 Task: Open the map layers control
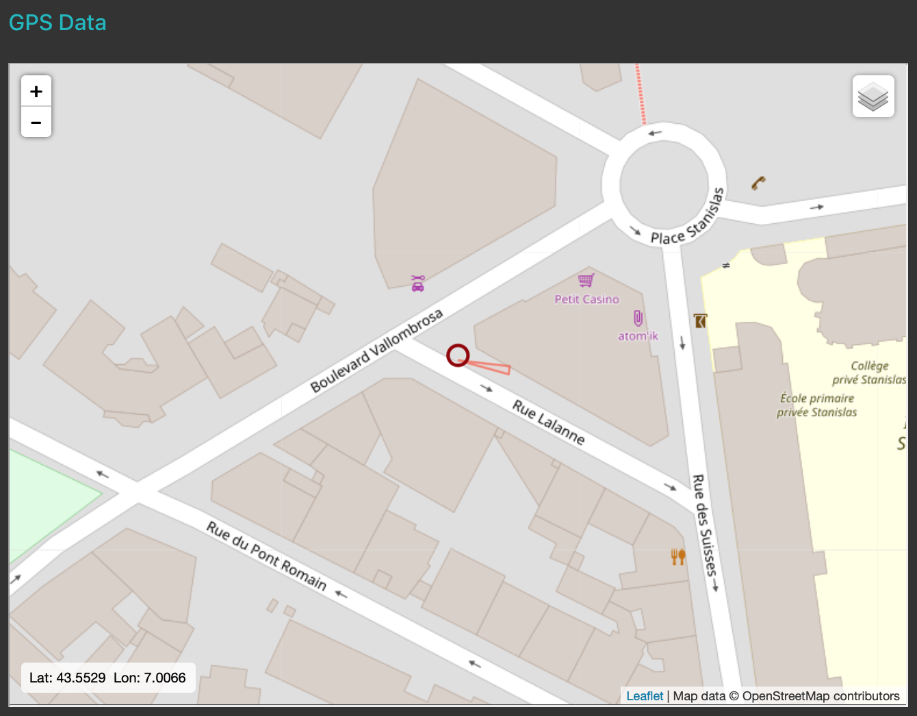[x=873, y=97]
